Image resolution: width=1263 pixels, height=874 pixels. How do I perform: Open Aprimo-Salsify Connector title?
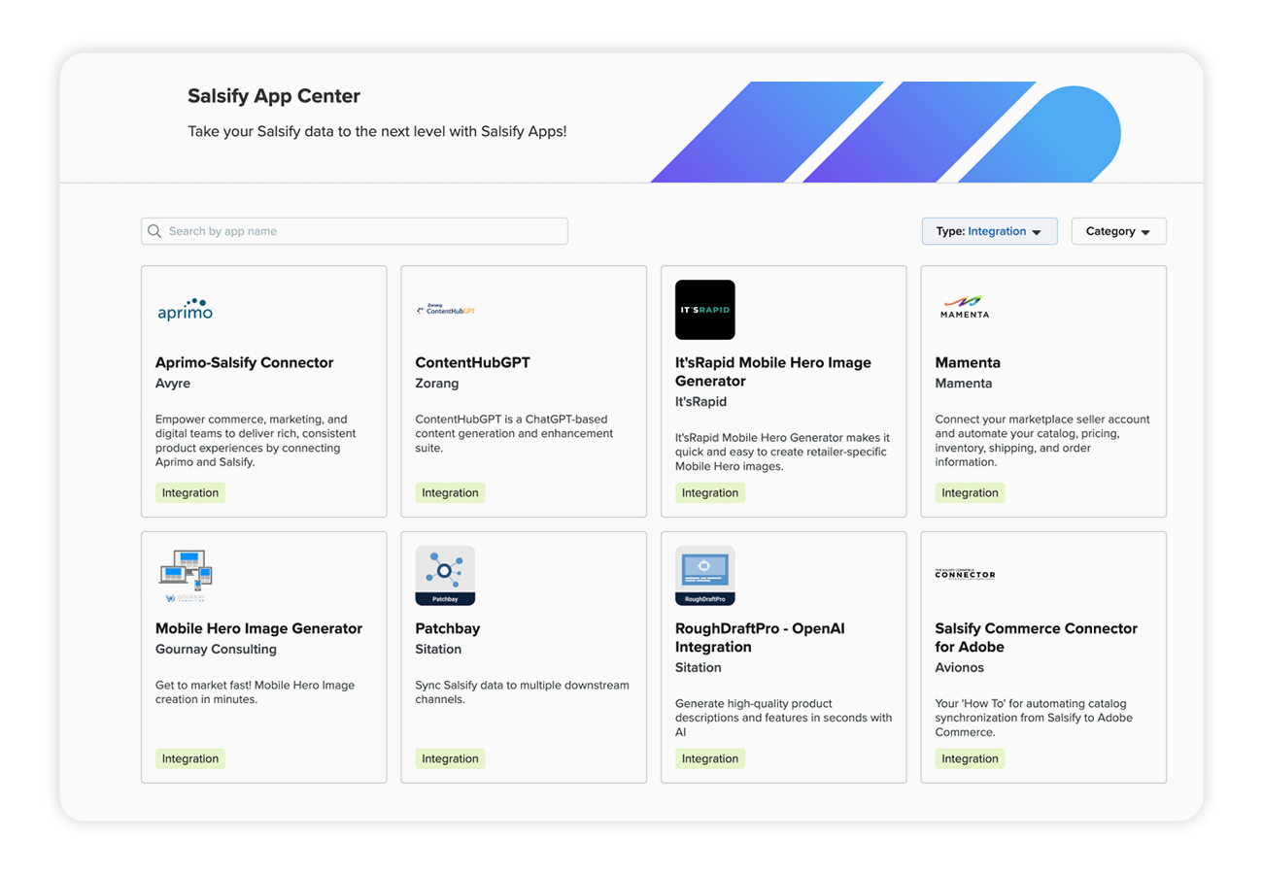click(x=244, y=362)
